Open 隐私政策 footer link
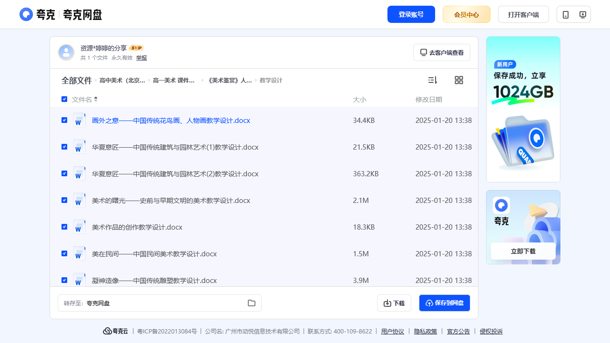This screenshot has height=343, width=610. click(x=426, y=331)
